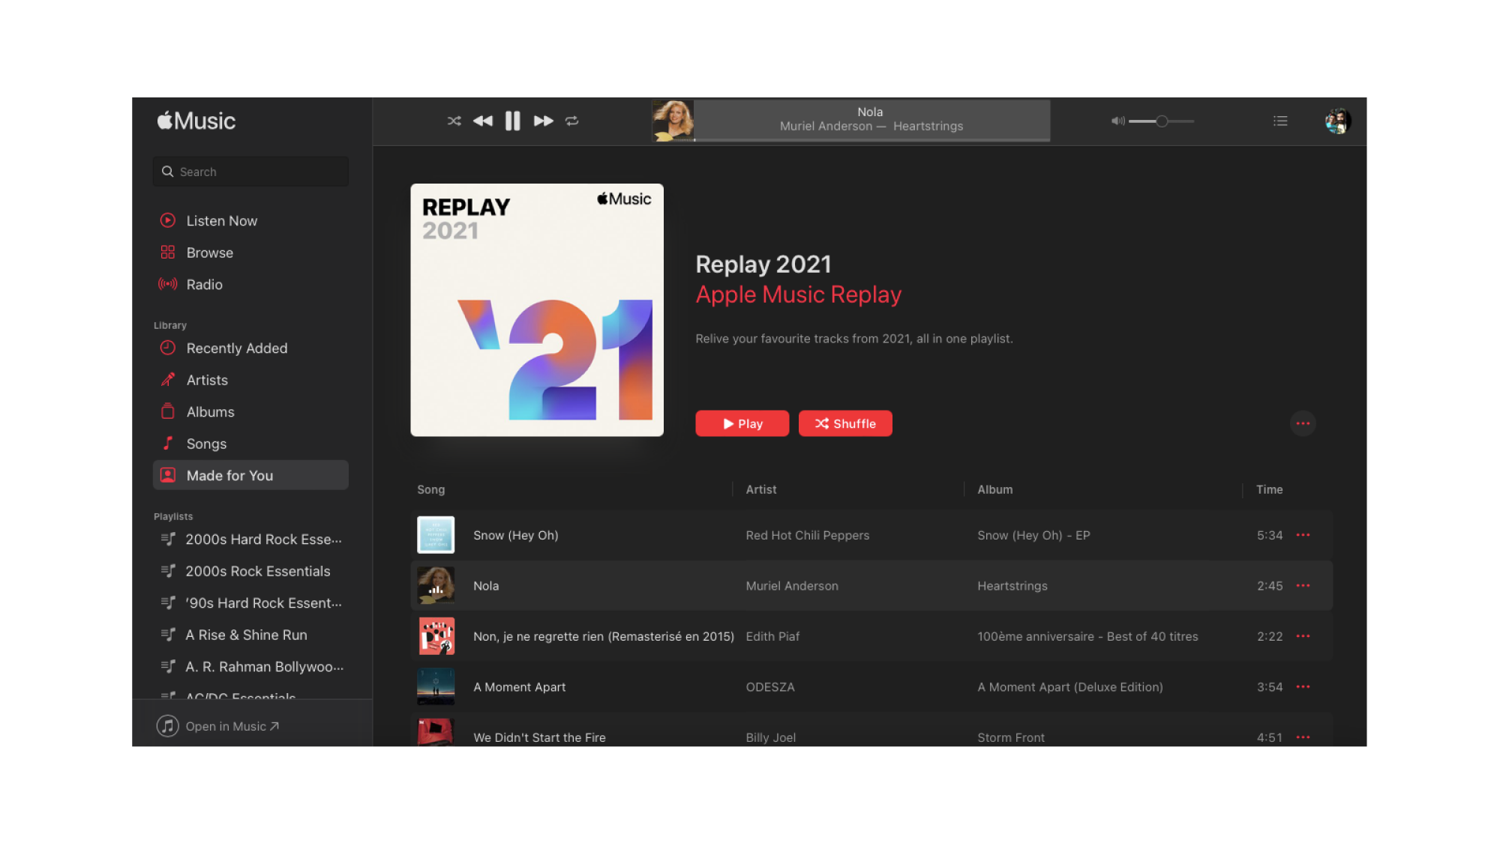Screen dimensions: 1500x843
Task: Skip to the previous track
Action: (x=483, y=121)
